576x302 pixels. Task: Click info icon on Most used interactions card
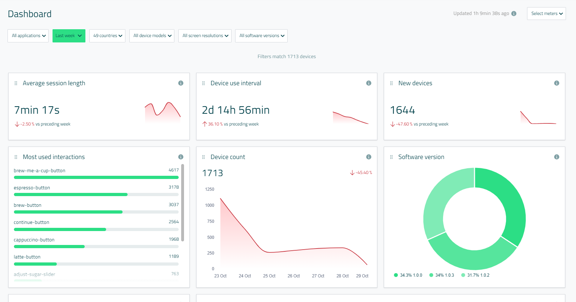point(181,157)
